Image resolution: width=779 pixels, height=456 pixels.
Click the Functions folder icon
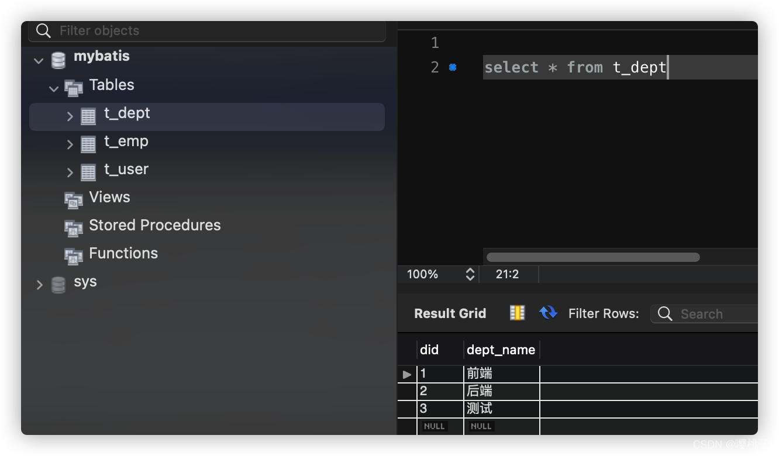click(74, 257)
